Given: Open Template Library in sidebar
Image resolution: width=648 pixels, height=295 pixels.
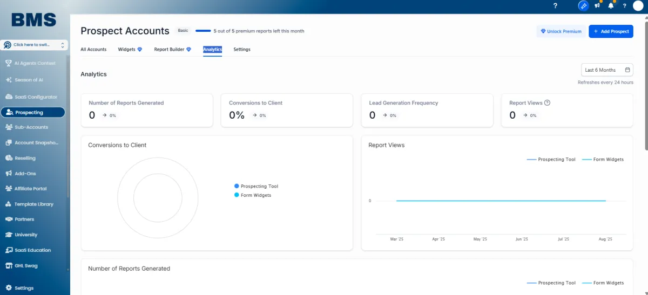Looking at the screenshot, I should (x=33, y=204).
